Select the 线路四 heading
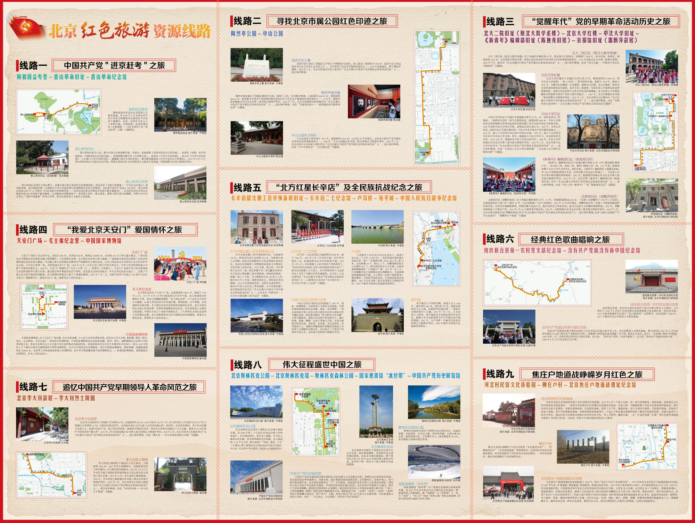The height and width of the screenshot is (523, 695). click(33, 230)
